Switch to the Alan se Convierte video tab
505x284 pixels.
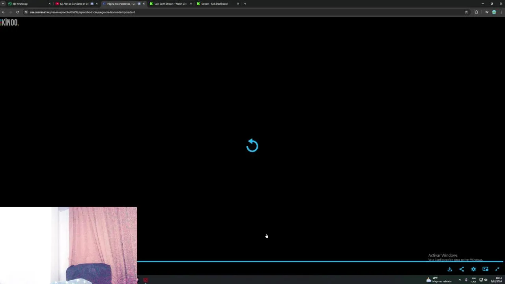tap(77, 4)
